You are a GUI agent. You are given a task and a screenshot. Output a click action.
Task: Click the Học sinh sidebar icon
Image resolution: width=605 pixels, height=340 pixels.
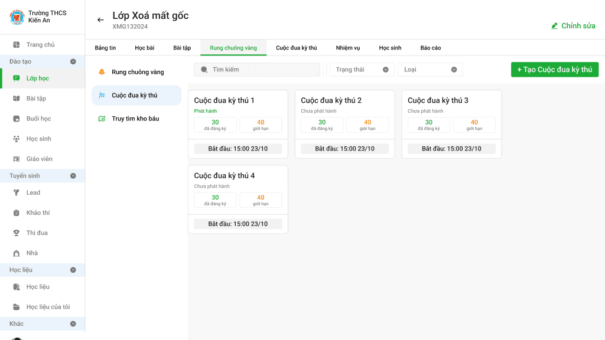[x=16, y=139]
